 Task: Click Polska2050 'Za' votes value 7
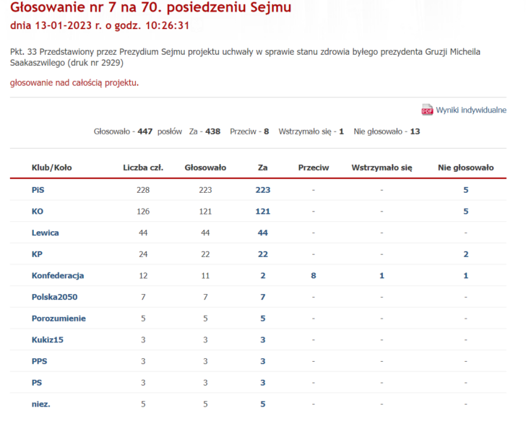[263, 297]
